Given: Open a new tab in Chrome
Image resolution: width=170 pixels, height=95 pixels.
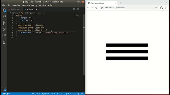Looking at the screenshot, I should point(120,3).
